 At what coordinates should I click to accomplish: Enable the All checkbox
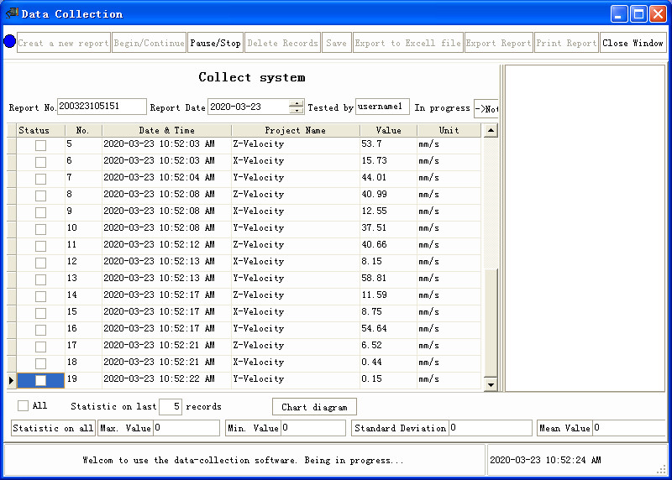(24, 405)
